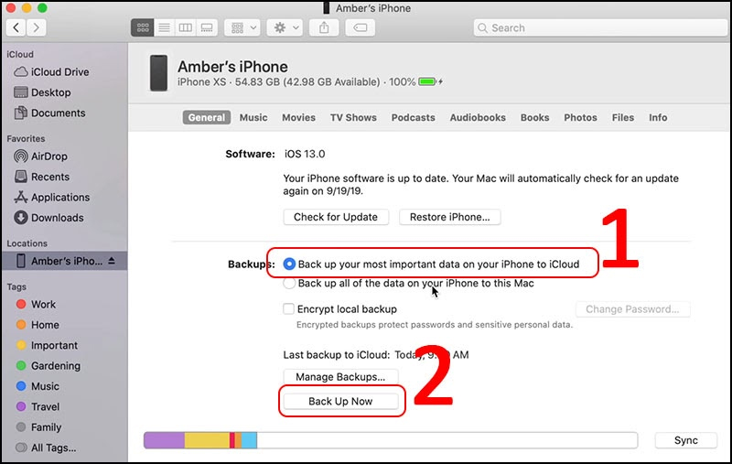Viewport: 732px width, 464px height.
Task: Click the Sync button
Action: 685,440
